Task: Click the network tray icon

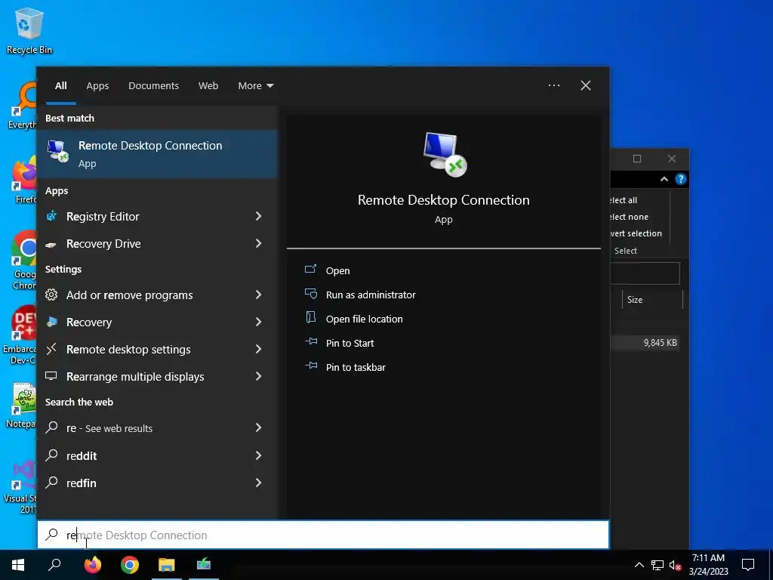Action: pyautogui.click(x=658, y=565)
